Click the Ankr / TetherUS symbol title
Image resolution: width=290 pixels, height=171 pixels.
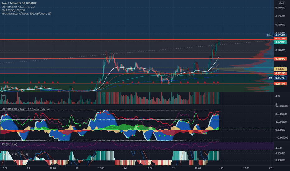pyautogui.click(x=19, y=3)
